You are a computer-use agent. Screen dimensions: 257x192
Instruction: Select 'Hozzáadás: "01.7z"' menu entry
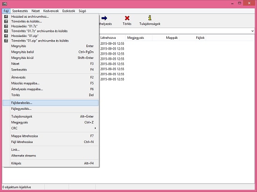point(50,26)
